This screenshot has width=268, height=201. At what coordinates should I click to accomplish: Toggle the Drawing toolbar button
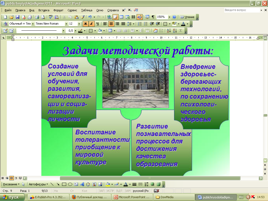pos(139,17)
